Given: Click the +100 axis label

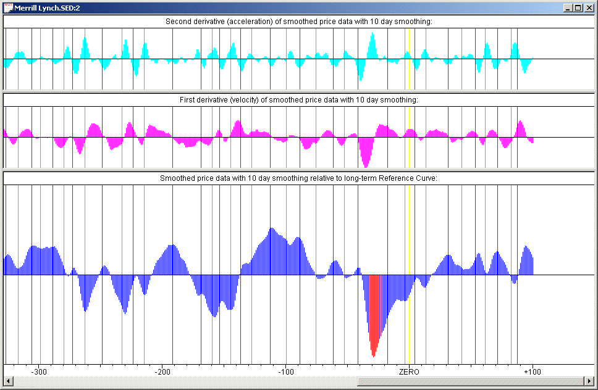Looking at the screenshot, I should pyautogui.click(x=533, y=372).
